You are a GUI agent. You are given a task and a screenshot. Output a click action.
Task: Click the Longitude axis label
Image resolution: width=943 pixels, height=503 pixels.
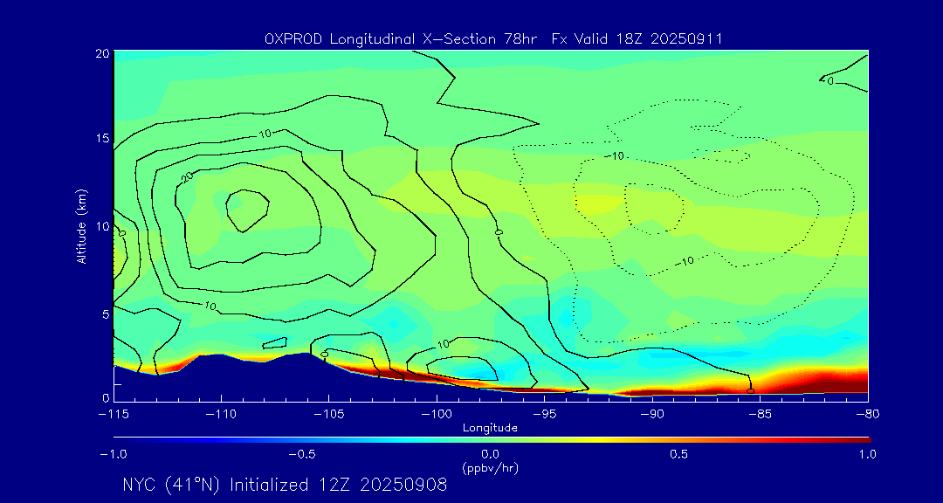491,428
